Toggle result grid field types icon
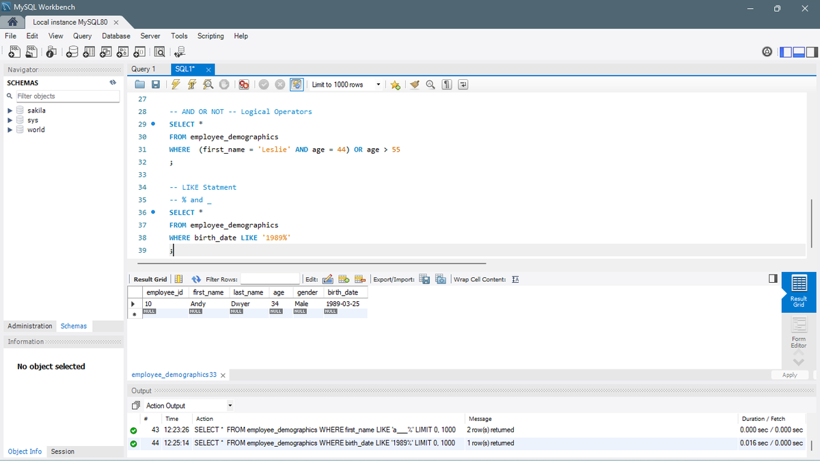Image resolution: width=820 pixels, height=461 pixels. click(x=179, y=279)
